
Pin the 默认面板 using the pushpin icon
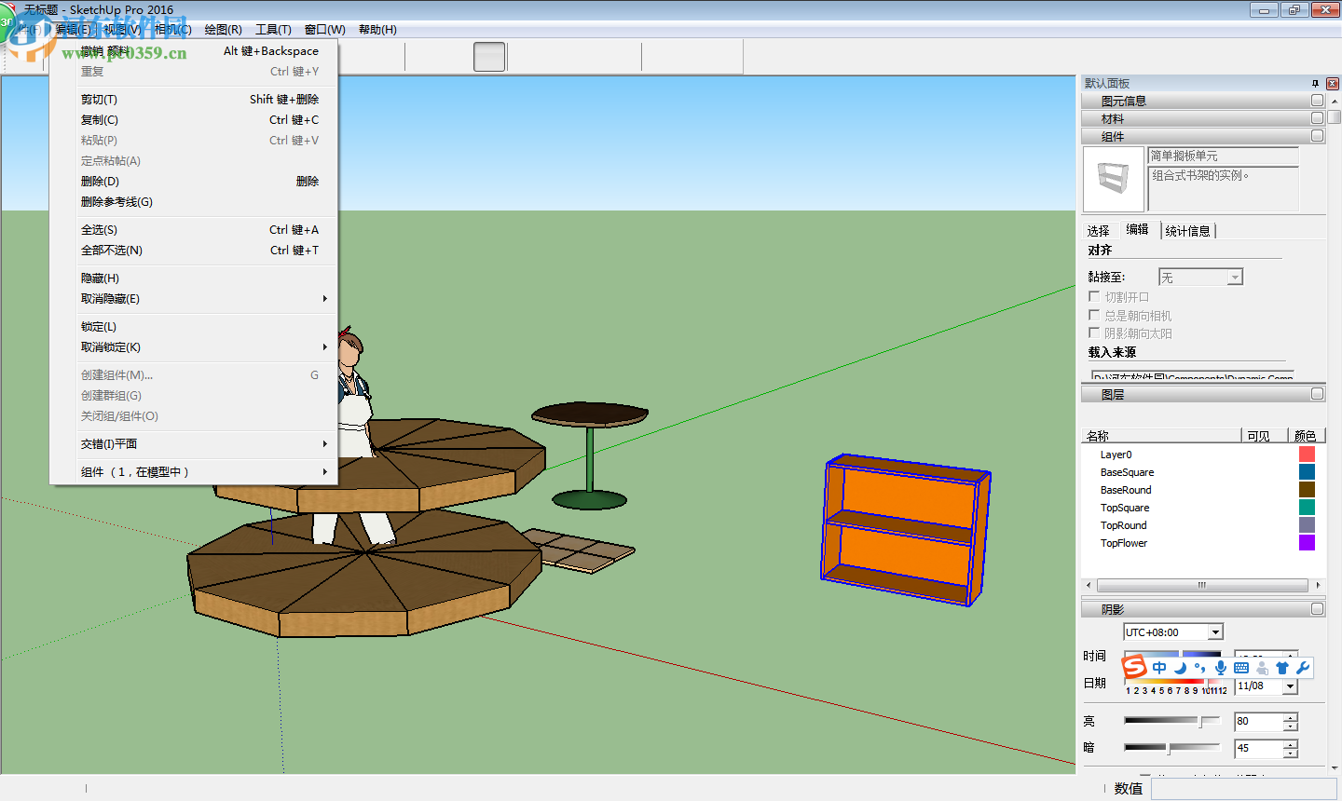click(x=1317, y=83)
